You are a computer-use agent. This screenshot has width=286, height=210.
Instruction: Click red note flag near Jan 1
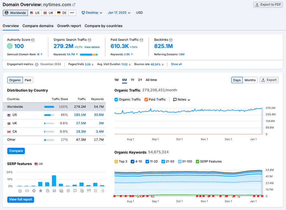pyautogui.click(x=254, y=196)
